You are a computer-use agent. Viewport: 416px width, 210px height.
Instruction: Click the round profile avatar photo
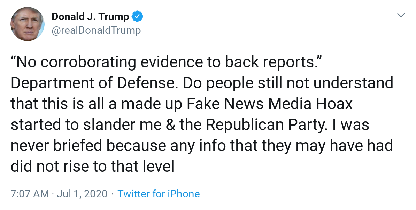pyautogui.click(x=28, y=24)
